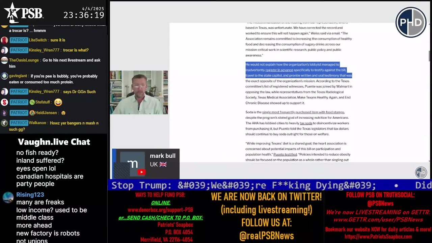Click the 'Vaughn.live Chat' heading
Screen dimensions: 432x243
54,142
